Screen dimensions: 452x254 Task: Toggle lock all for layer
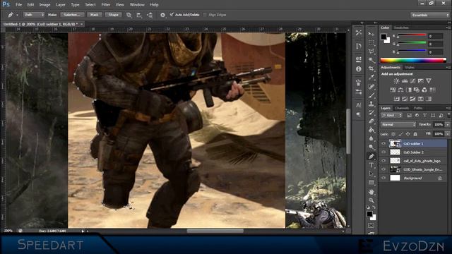(x=415, y=134)
